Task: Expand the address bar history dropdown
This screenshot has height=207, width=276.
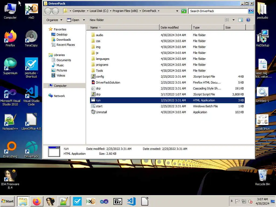Action: (x=177, y=11)
